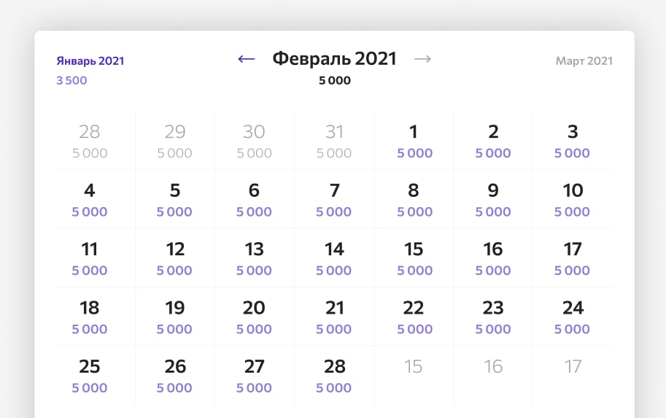Click the left arrow to previous month
Image resolution: width=666 pixels, height=418 pixels.
247,59
